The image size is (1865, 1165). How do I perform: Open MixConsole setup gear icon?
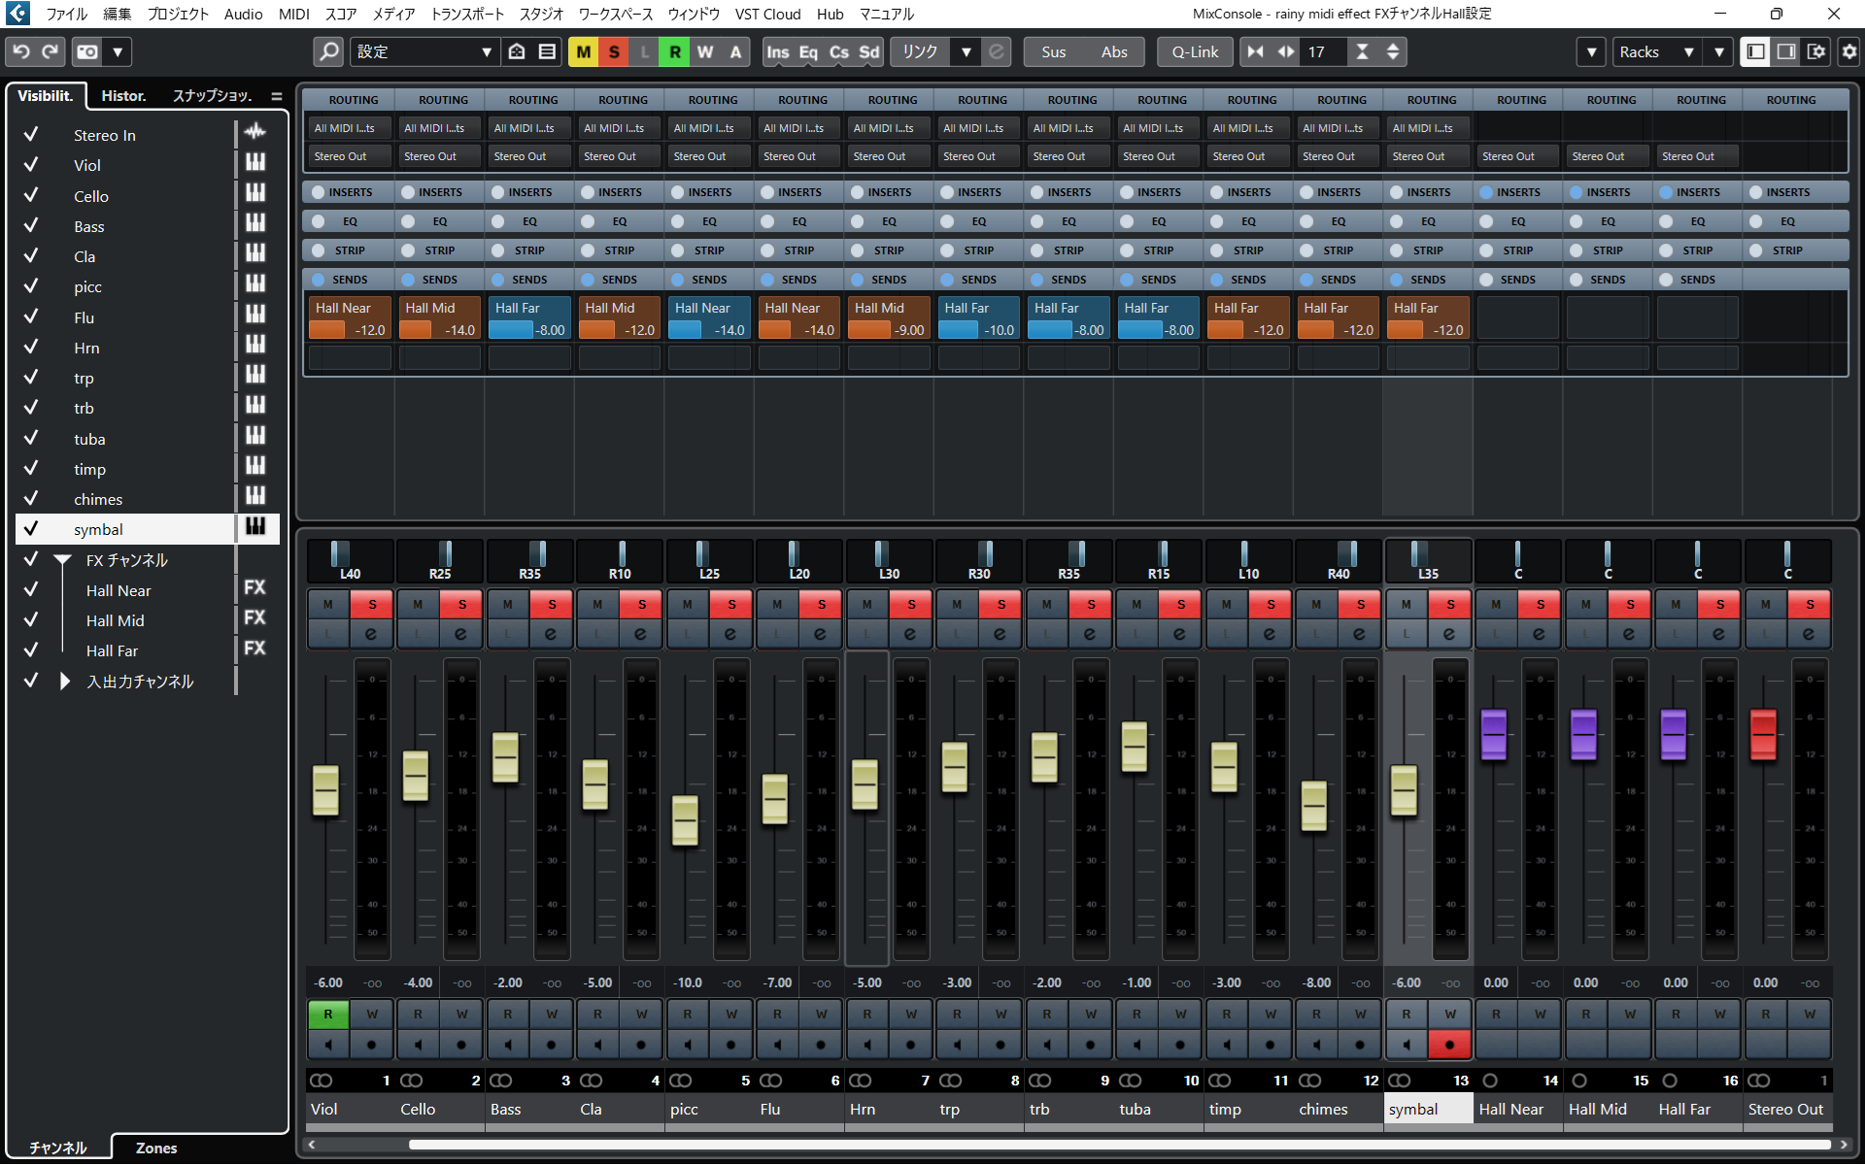point(1849,51)
